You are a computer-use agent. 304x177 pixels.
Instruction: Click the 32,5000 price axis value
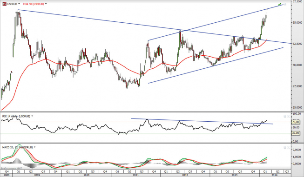click(x=297, y=44)
